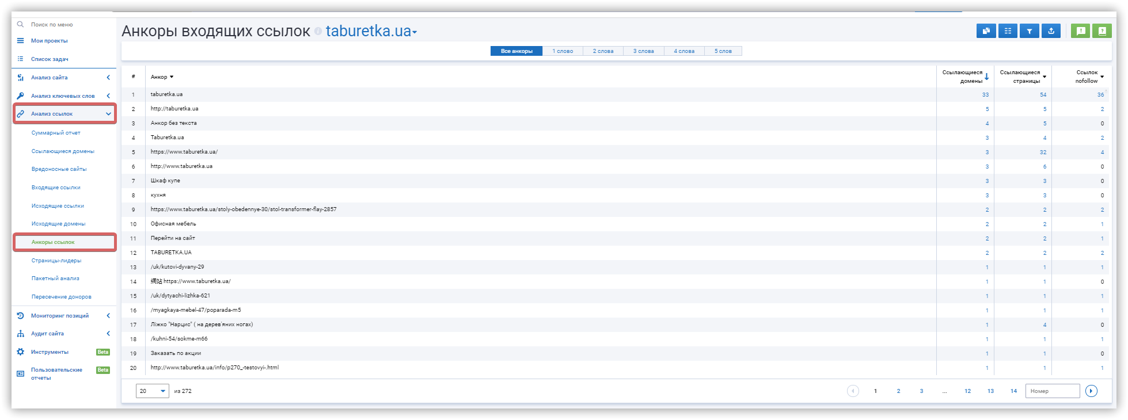This screenshot has height=420, width=1128.
Task: Click the green feedback exclamation icon
Action: click(1081, 31)
